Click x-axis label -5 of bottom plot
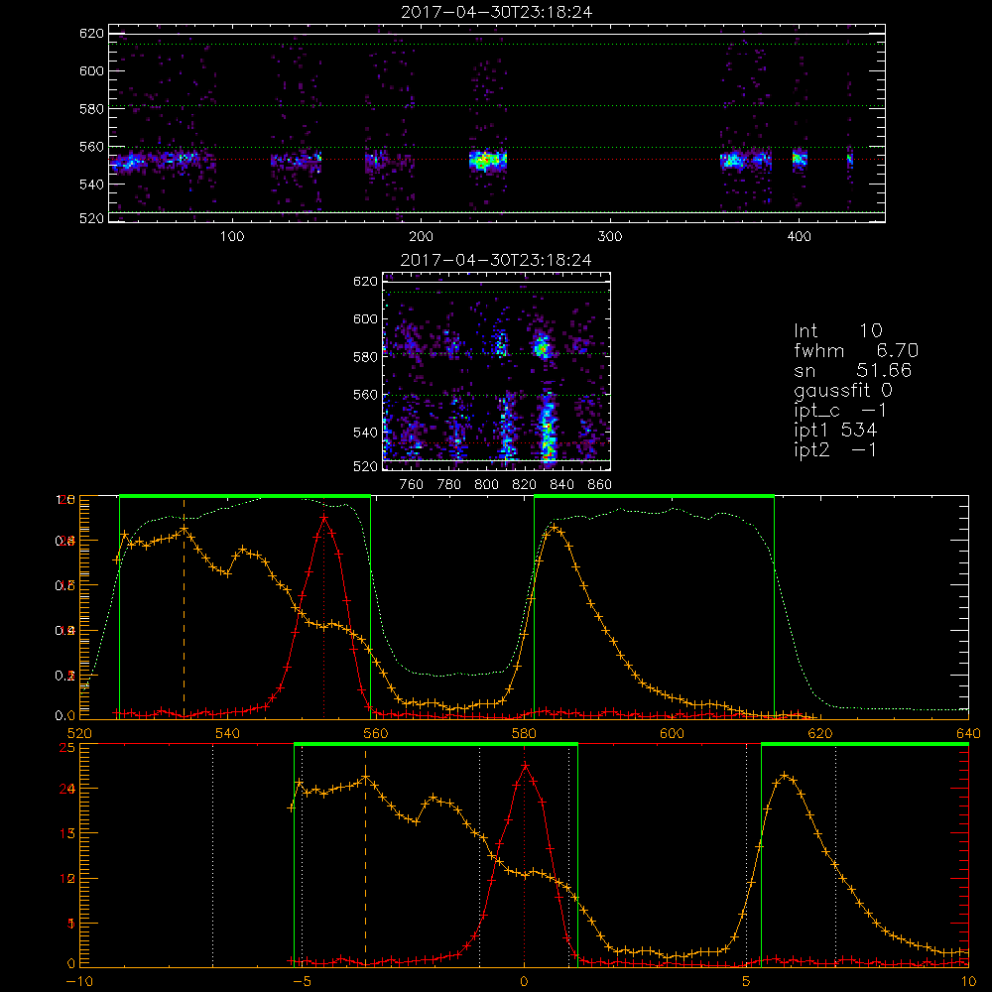Screen dimensions: 992x992 [x=302, y=981]
